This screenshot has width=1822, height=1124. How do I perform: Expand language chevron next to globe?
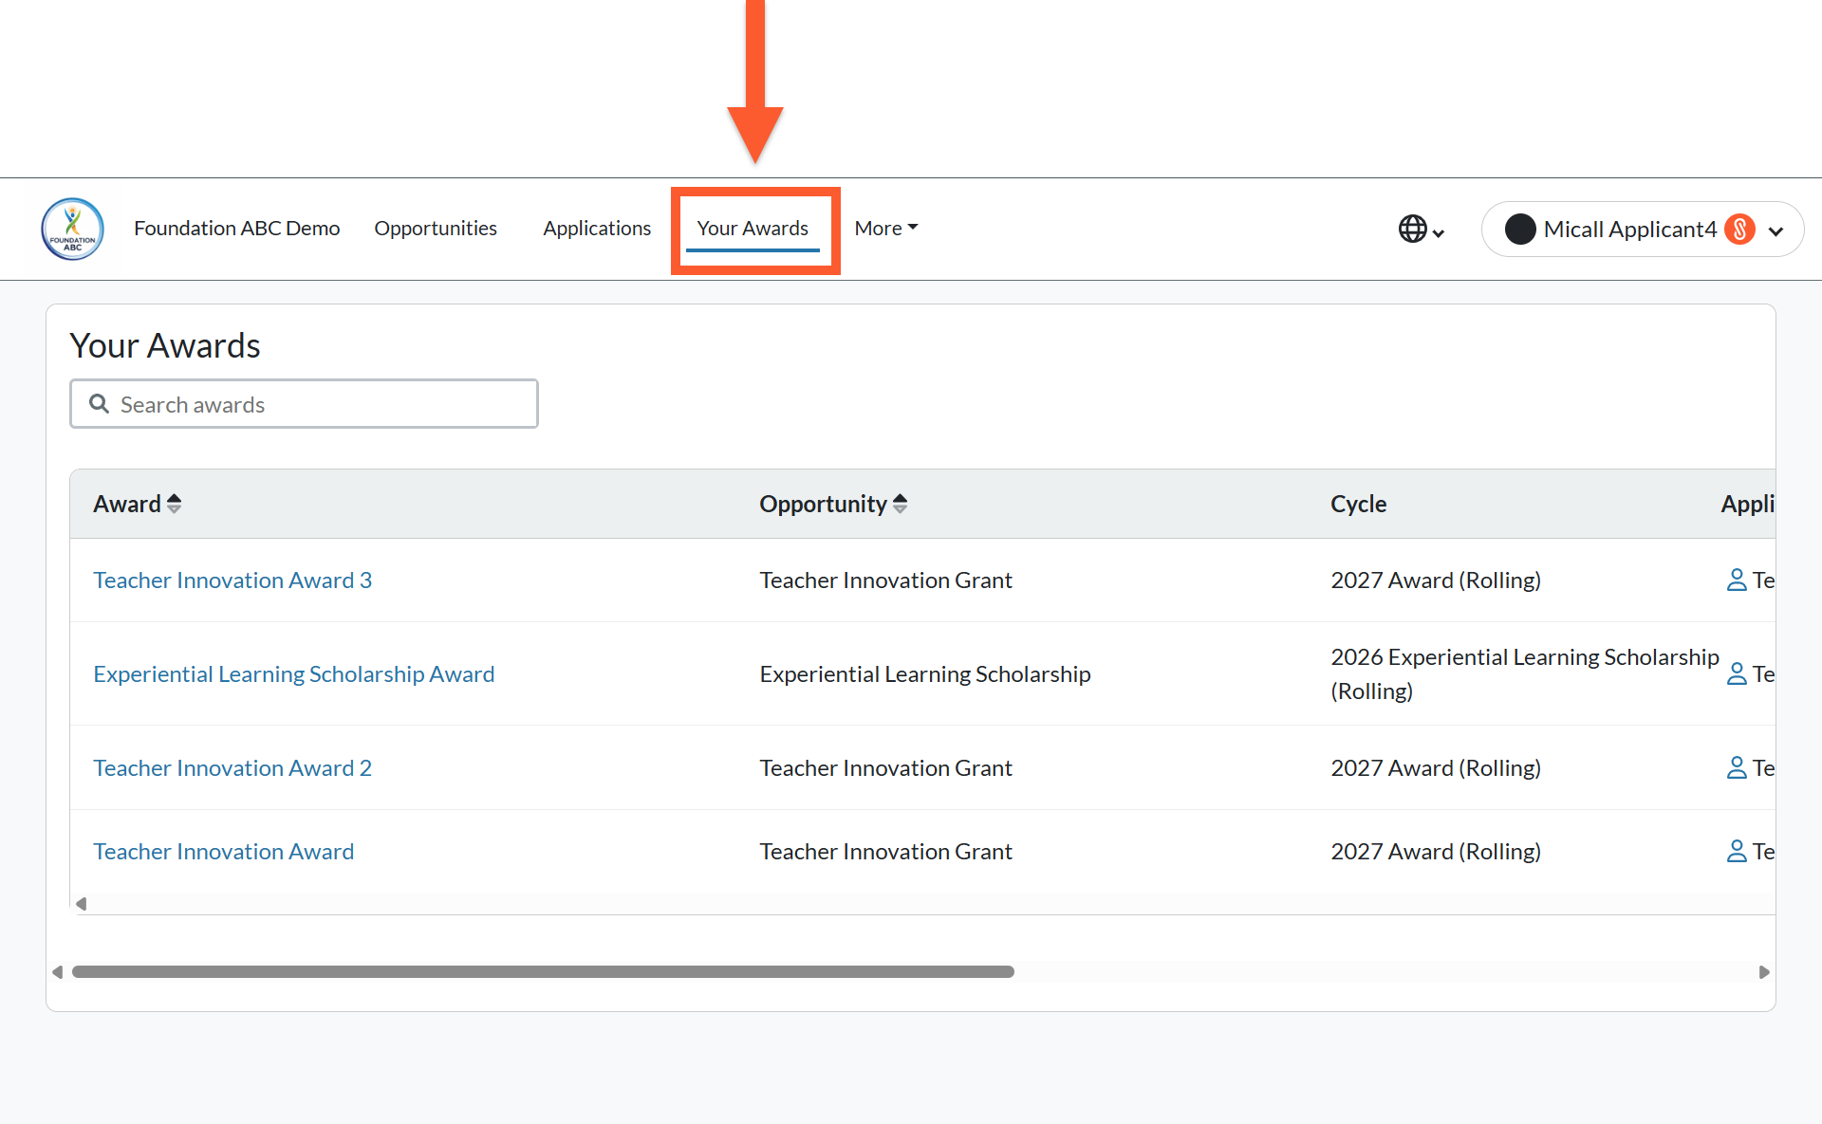click(1439, 233)
